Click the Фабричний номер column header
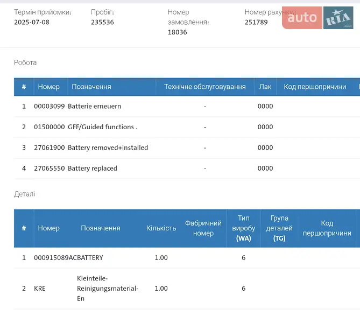360x323 pixels. pyautogui.click(x=203, y=228)
